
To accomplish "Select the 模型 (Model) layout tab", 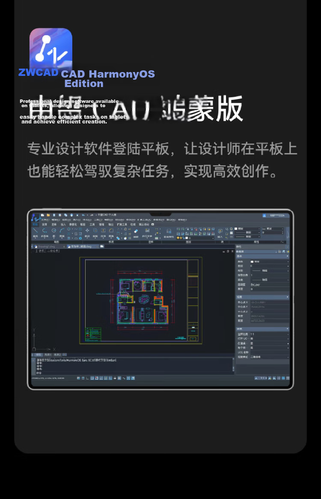I will coord(39,354).
